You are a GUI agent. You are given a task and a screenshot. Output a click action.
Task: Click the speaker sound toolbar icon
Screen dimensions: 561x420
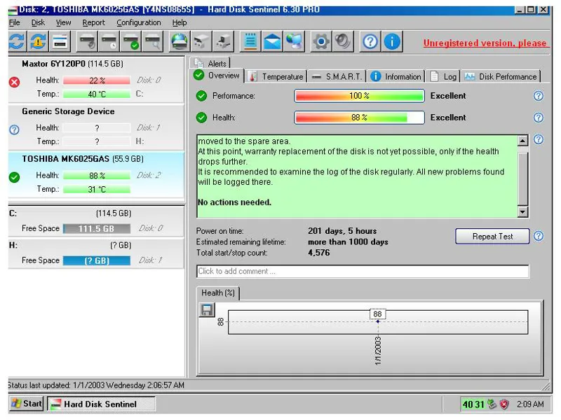click(343, 42)
